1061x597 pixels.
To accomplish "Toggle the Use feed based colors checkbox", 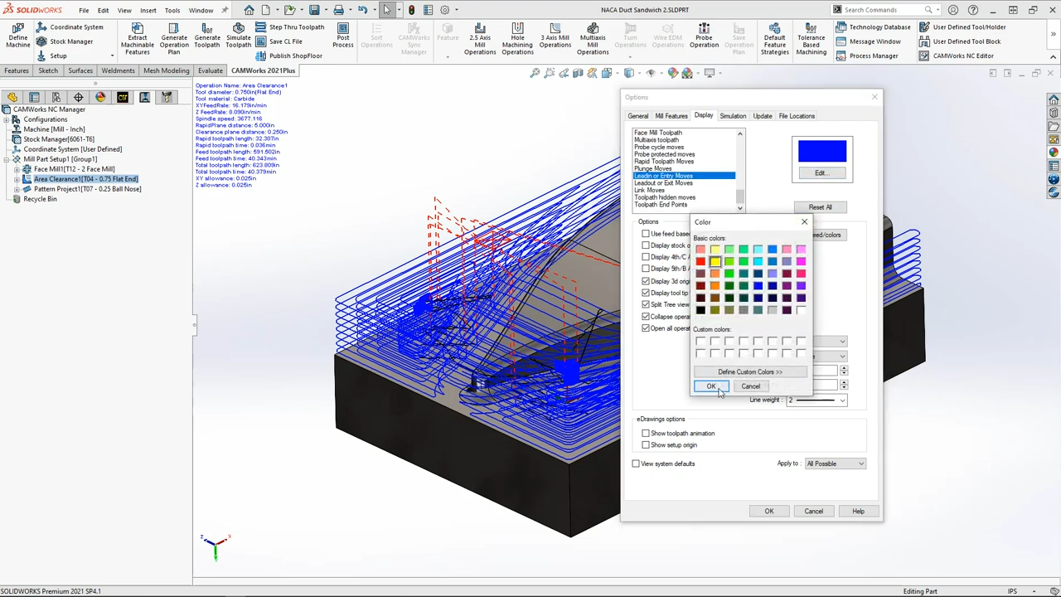I will click(646, 234).
